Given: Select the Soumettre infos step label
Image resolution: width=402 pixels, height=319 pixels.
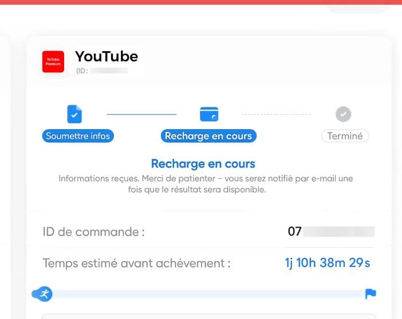Looking at the screenshot, I should coord(78,136).
